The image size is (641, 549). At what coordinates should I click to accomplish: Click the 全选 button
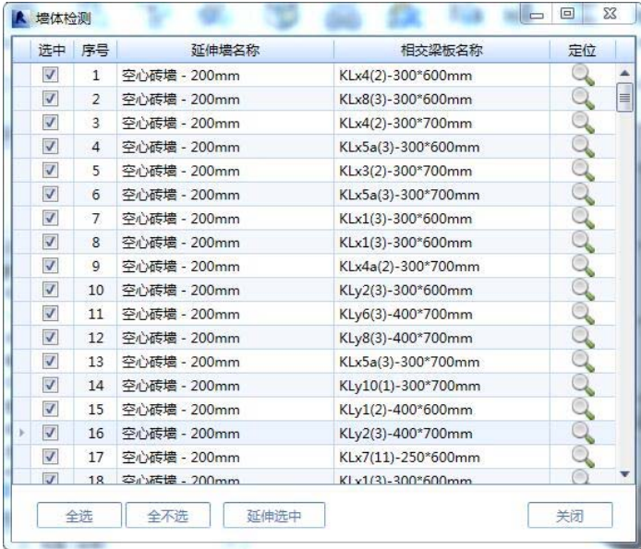[79, 516]
